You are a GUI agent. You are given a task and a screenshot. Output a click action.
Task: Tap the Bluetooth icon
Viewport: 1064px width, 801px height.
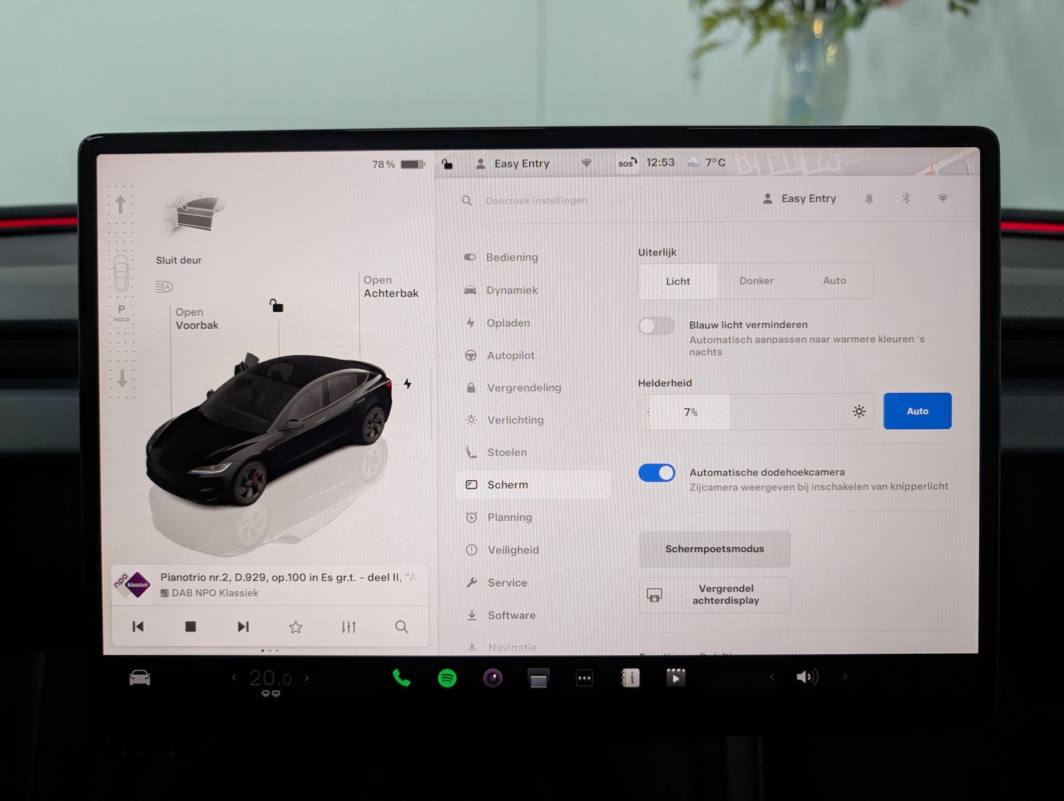point(906,198)
